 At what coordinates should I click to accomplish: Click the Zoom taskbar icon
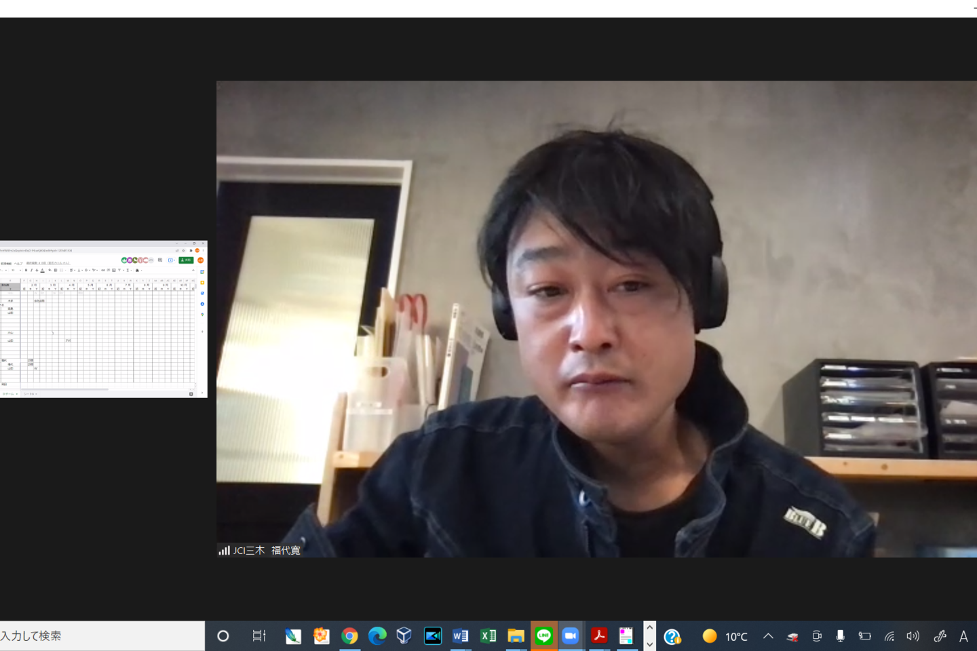click(571, 636)
